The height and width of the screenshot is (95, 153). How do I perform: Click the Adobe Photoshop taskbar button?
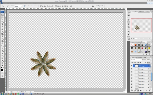[x=38, y=94]
